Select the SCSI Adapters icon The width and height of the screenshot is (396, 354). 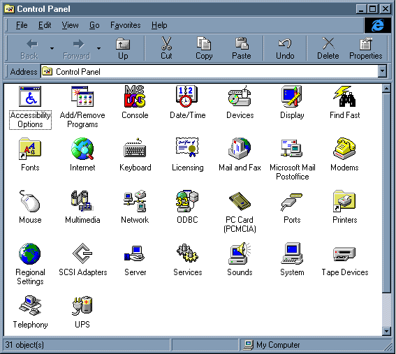click(x=82, y=253)
